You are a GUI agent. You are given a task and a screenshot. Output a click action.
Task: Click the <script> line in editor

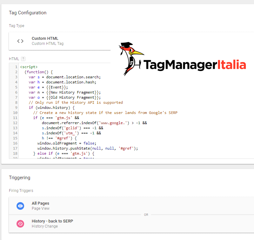(x=29, y=67)
